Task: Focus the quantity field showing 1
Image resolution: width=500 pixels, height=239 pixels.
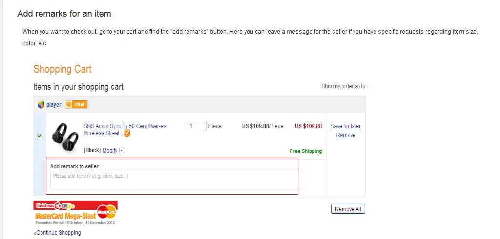Action: click(196, 126)
